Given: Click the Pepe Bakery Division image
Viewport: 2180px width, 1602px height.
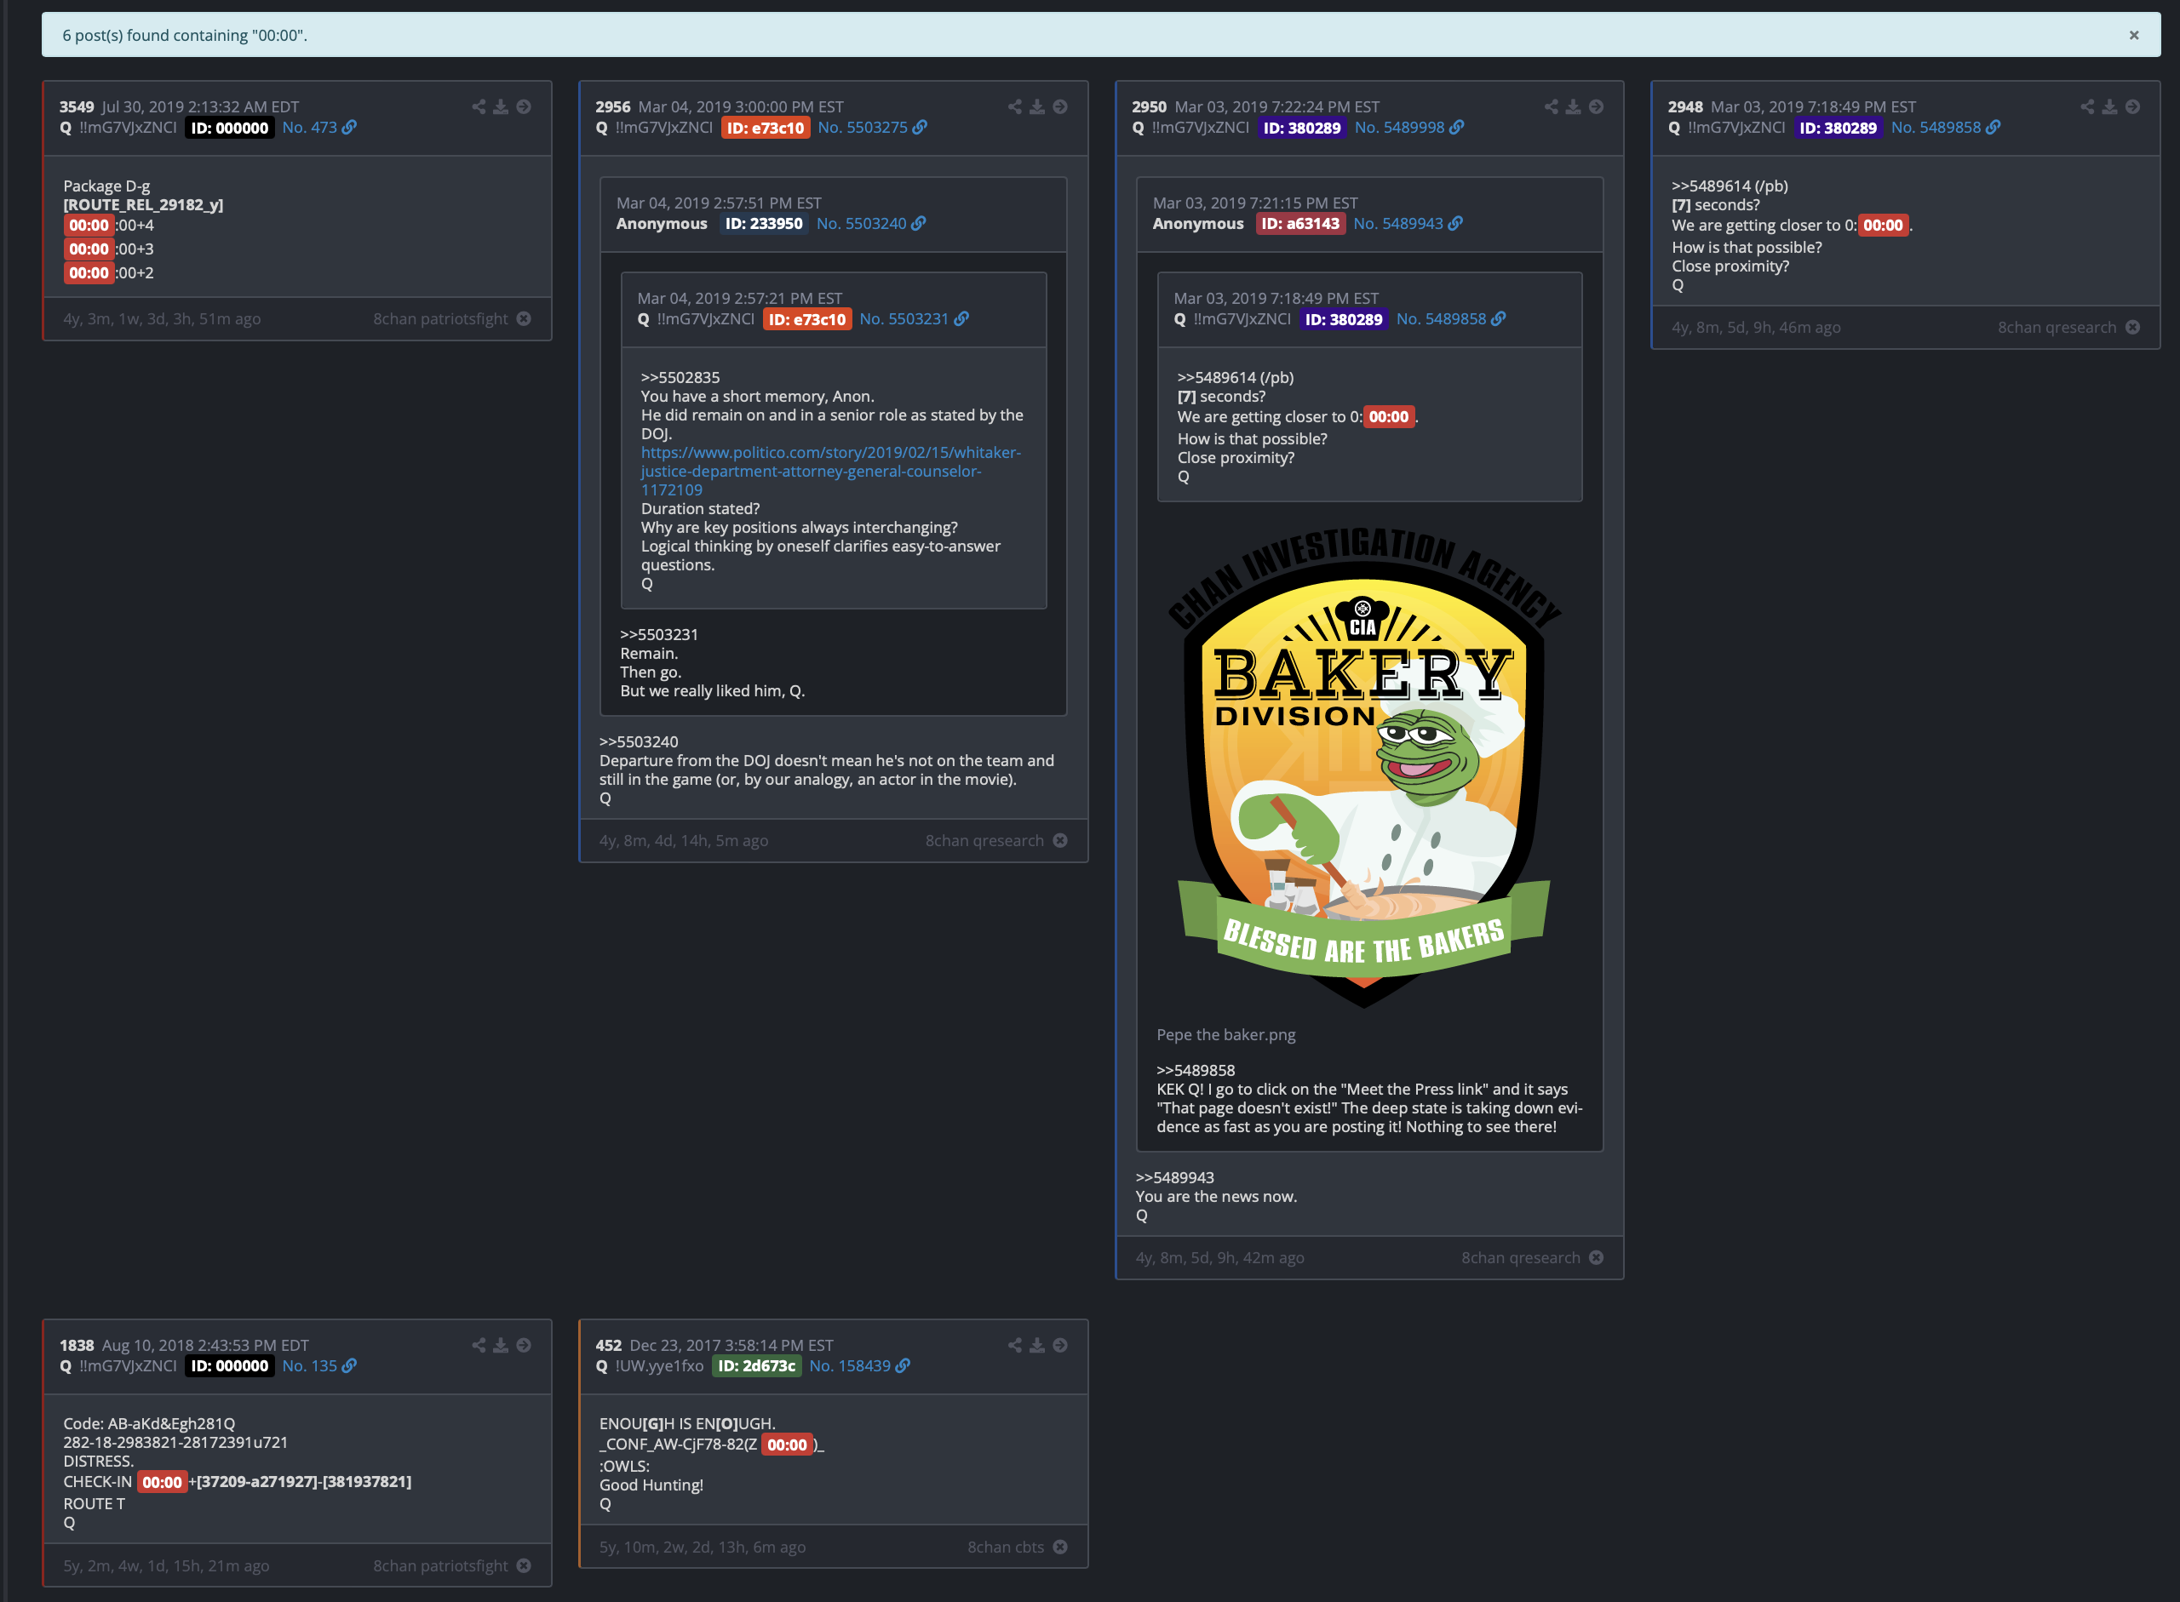Looking at the screenshot, I should tap(1364, 766).
